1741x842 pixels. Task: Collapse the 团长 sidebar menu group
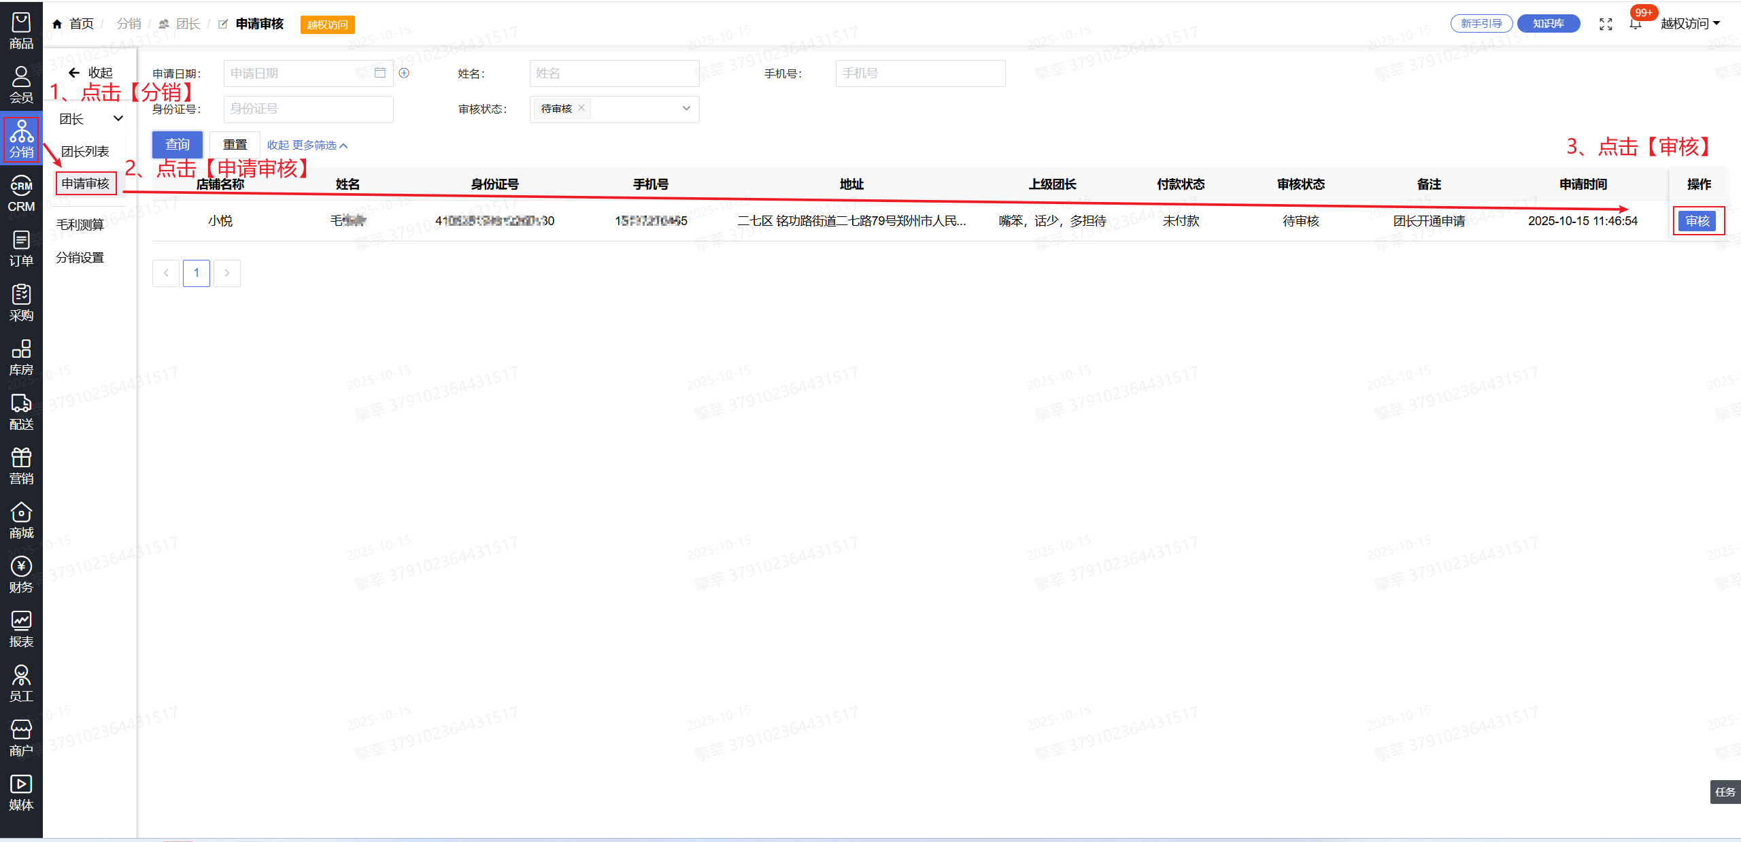(90, 119)
